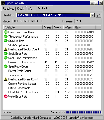Image resolution: width=104 pixels, height=120 pixels.
Task: Click OK icon beside Raw Read Error Rate
Action: 6,32
